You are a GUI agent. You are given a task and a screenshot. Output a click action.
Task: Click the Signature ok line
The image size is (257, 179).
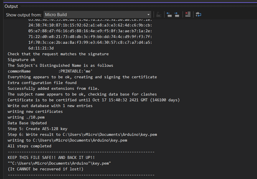click(x=21, y=60)
